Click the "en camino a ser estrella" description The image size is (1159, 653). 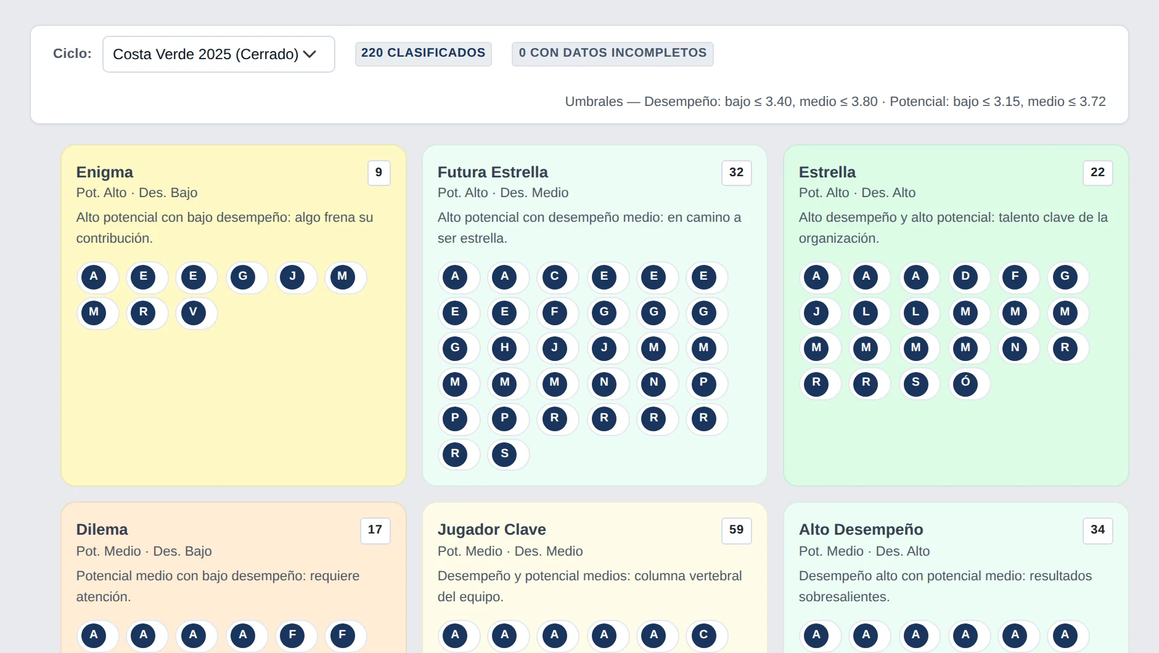pyautogui.click(x=590, y=228)
